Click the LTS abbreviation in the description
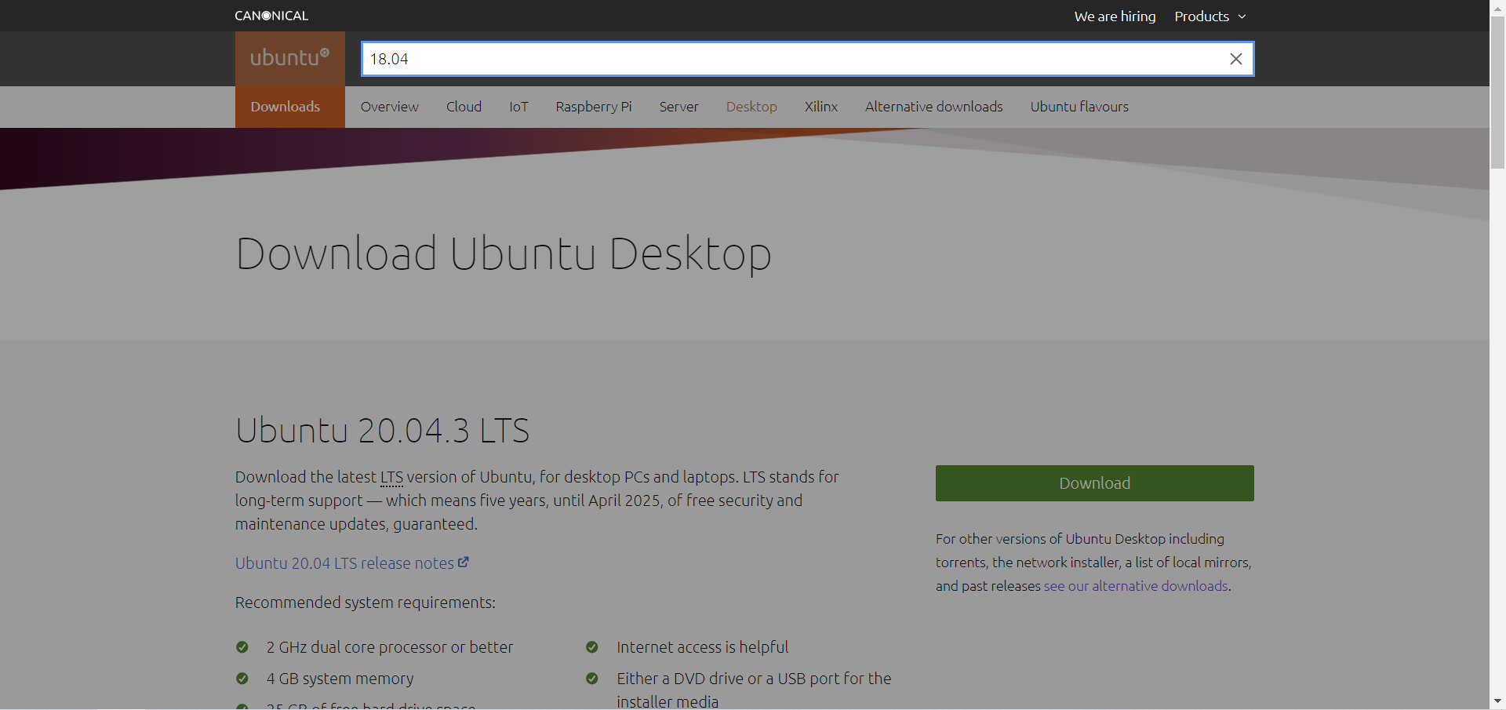Viewport: 1506px width, 710px height. tap(391, 477)
